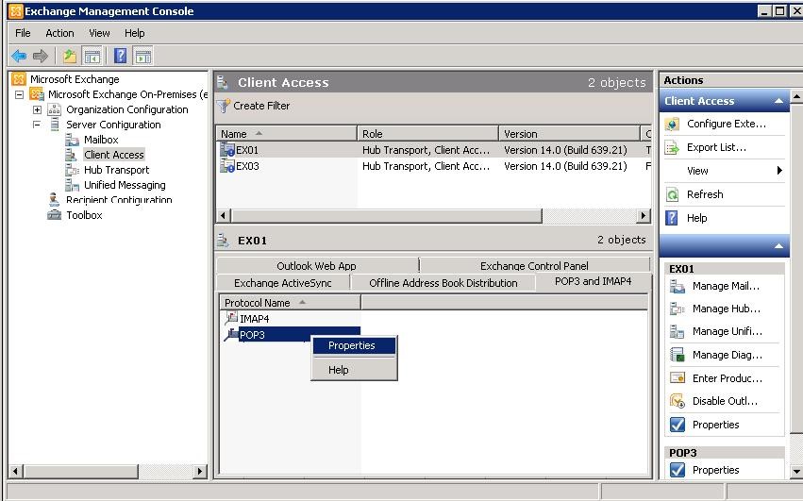
Task: Select Recipient Configuration in the tree
Action: tap(119, 200)
